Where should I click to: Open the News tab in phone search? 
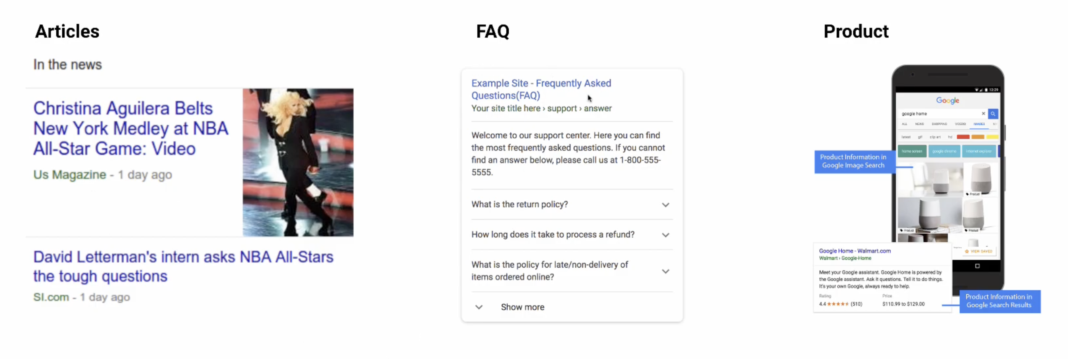919,124
